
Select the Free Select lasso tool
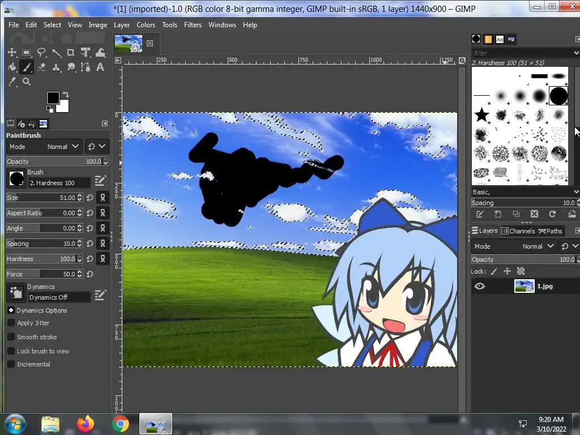pyautogui.click(x=41, y=53)
